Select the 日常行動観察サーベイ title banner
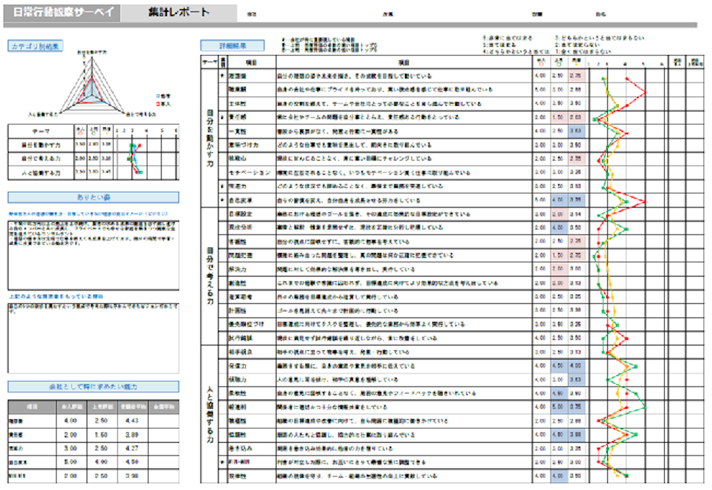The height and width of the screenshot is (490, 712). pyautogui.click(x=61, y=13)
